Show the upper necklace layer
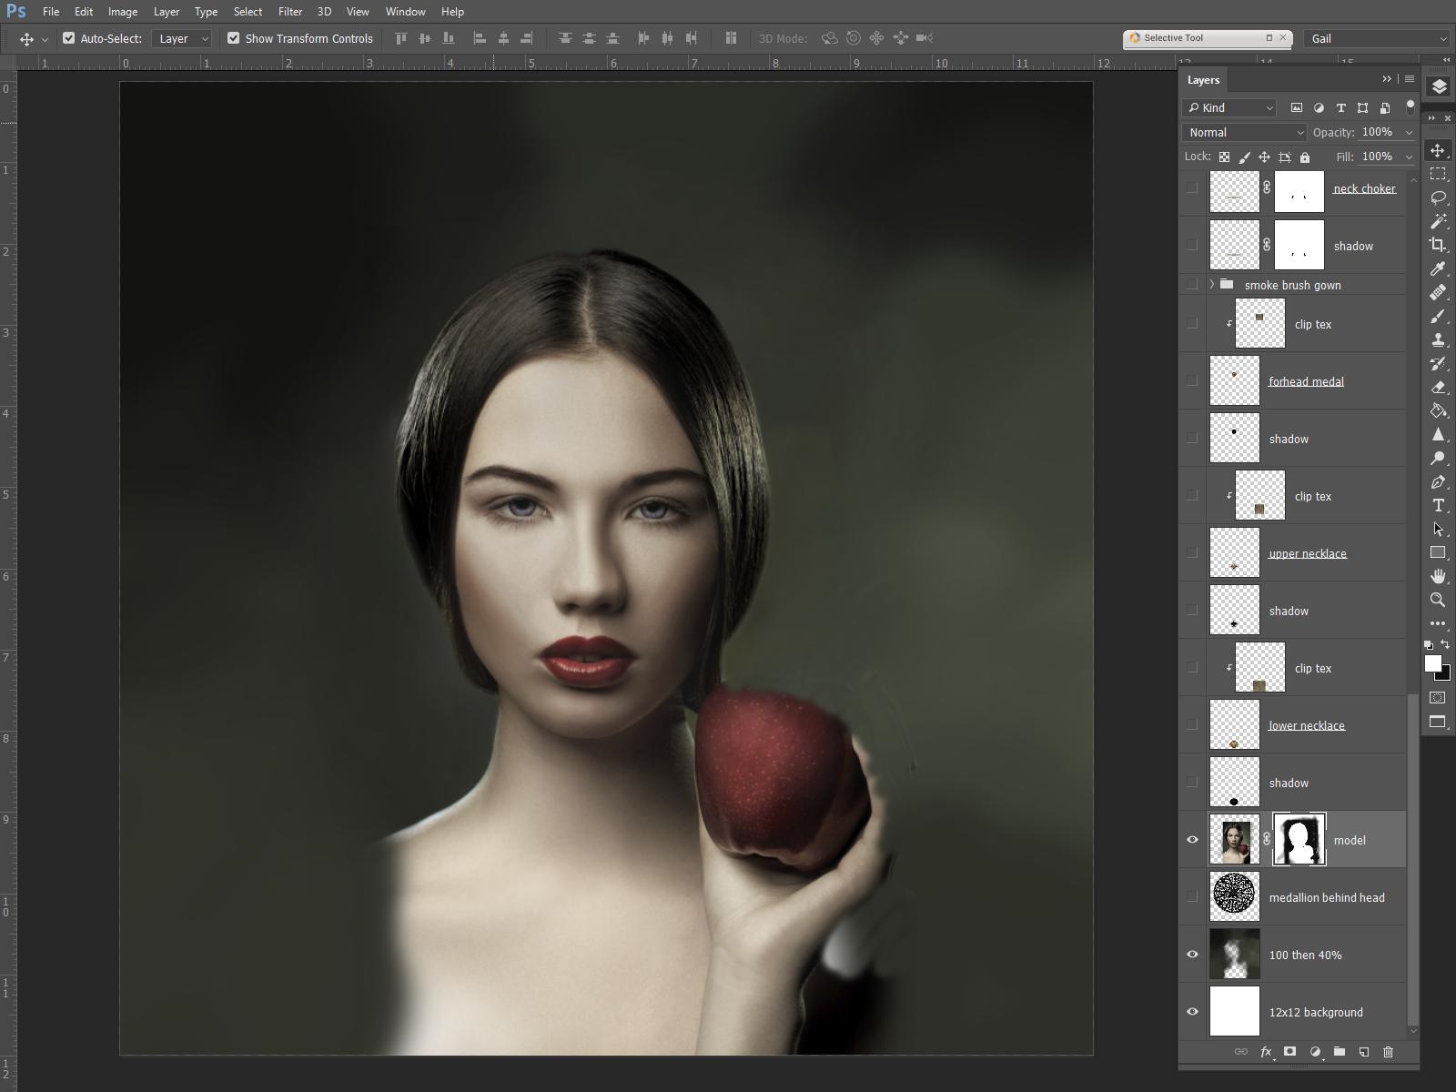Viewport: 1456px width, 1092px height. 1192,551
